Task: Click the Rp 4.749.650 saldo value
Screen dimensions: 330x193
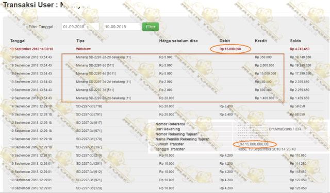Action: coord(300,49)
